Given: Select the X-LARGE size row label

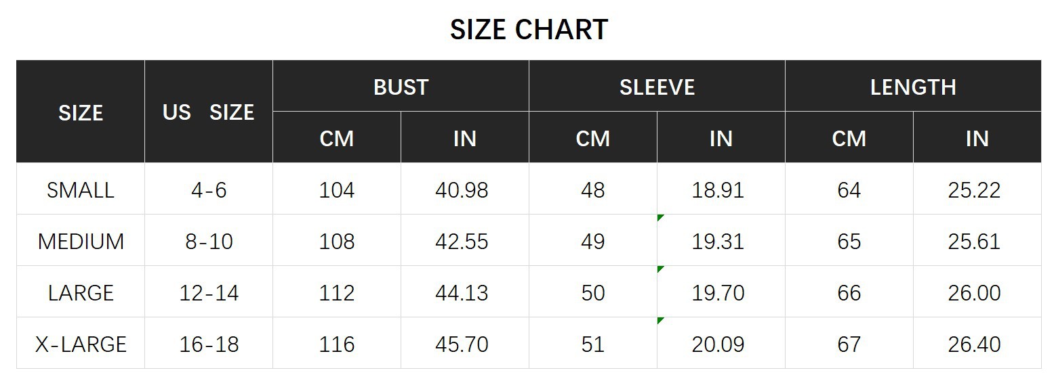Looking at the screenshot, I should pos(81,344).
